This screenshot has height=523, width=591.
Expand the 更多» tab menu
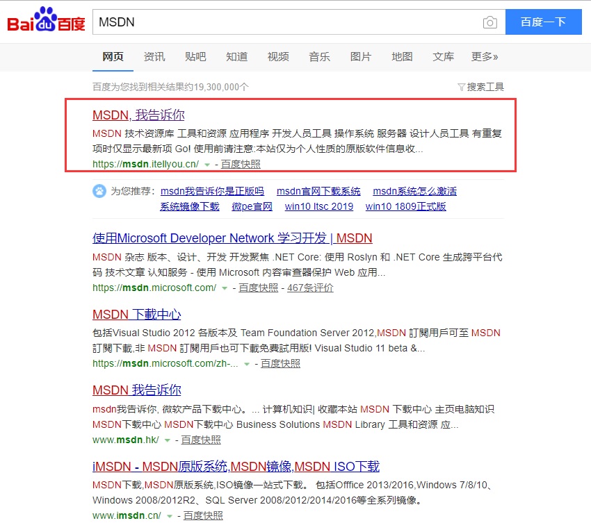[485, 56]
